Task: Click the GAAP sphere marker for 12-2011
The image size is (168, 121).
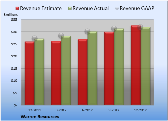Action: click(x=35, y=38)
